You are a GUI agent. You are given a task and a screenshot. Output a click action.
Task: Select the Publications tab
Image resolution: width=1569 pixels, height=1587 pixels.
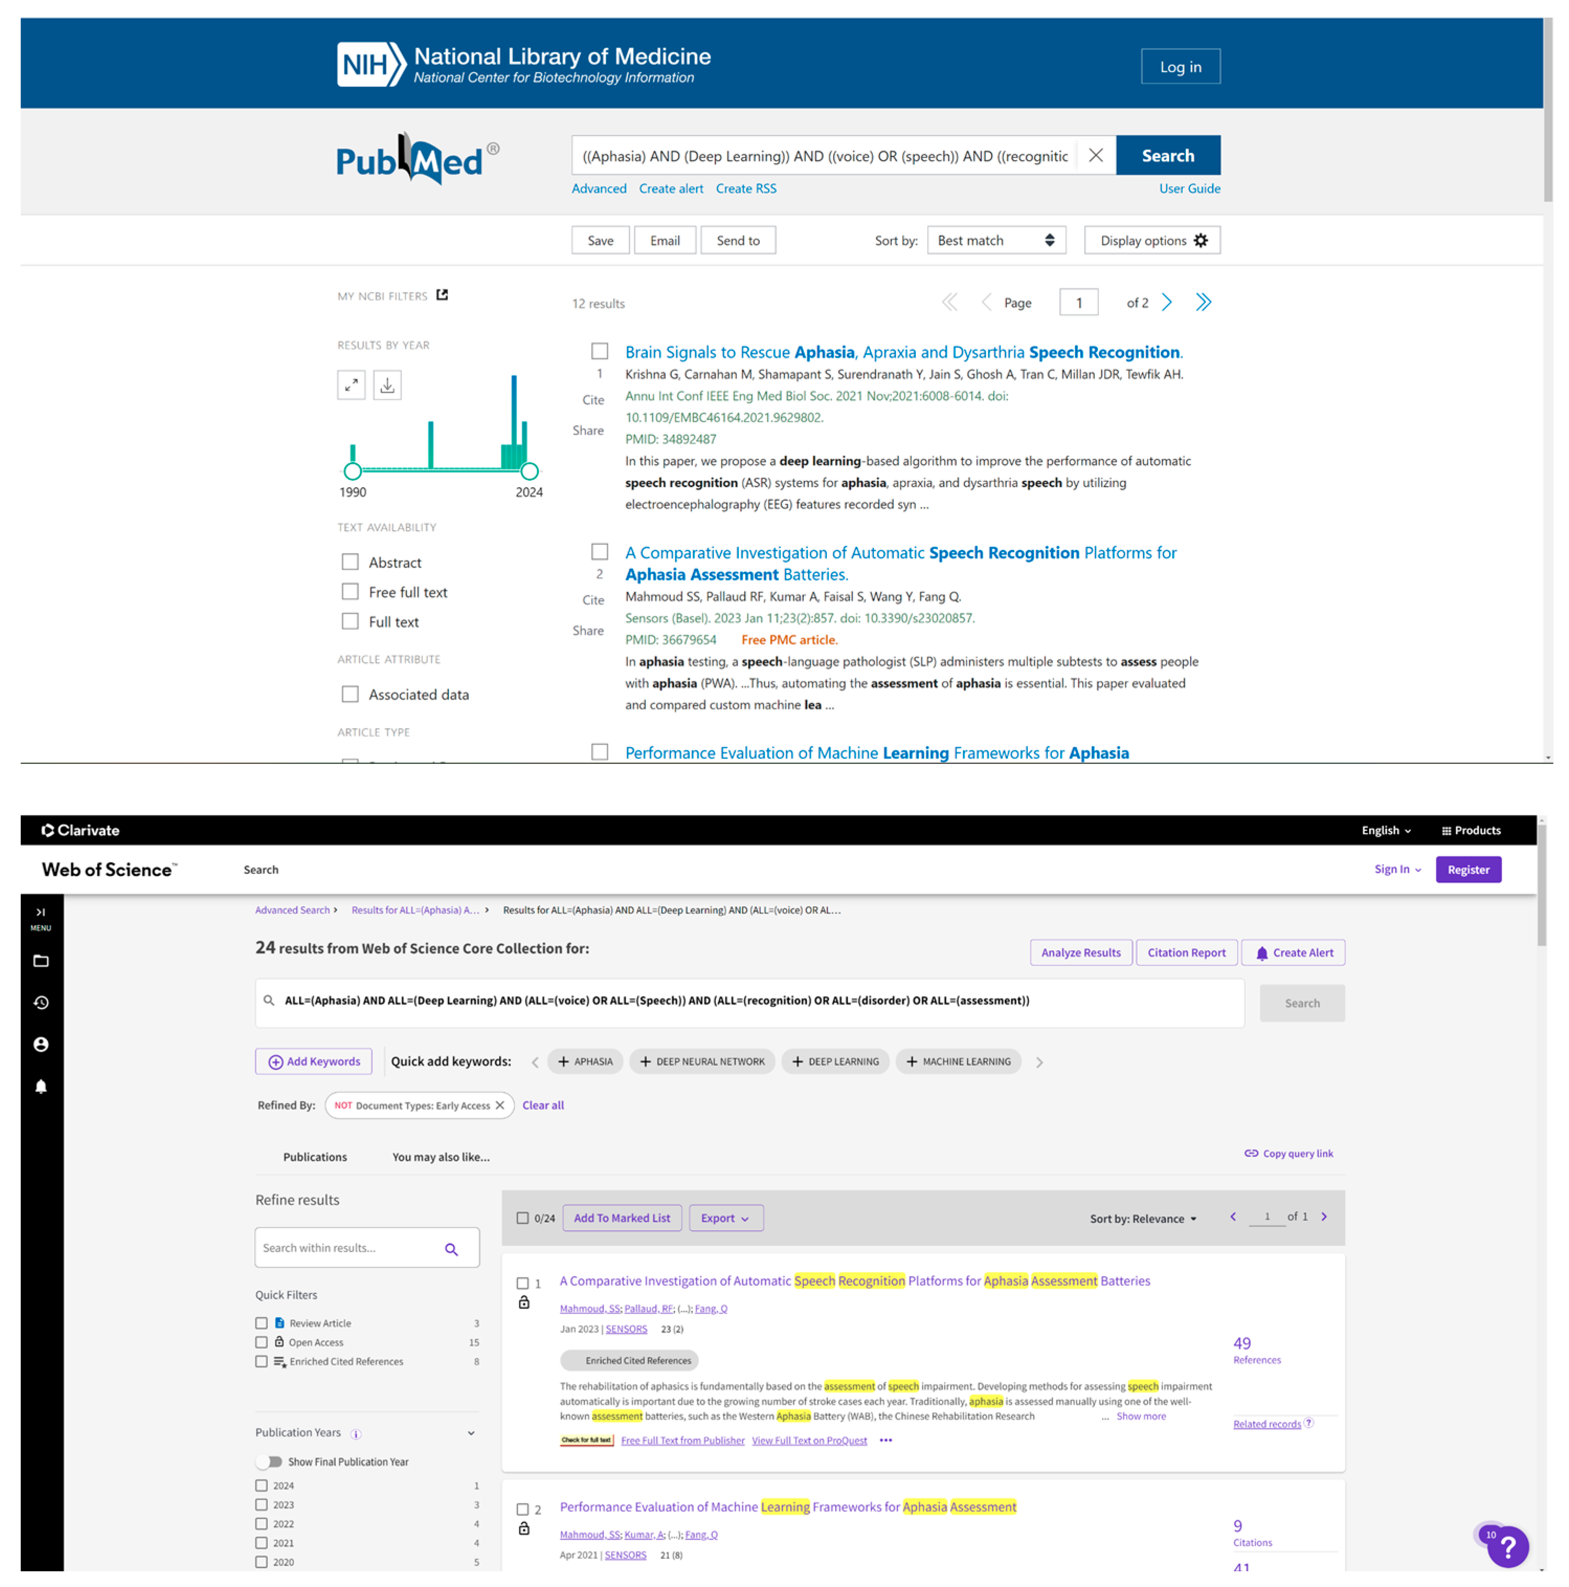[x=315, y=1156]
